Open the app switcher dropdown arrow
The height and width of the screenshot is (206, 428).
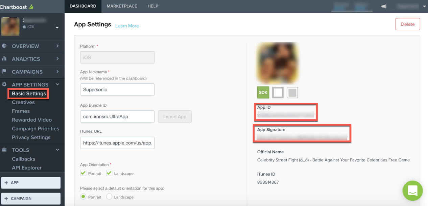[57, 28]
